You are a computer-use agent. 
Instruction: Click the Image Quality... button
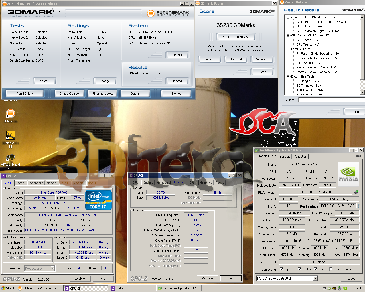point(70,94)
